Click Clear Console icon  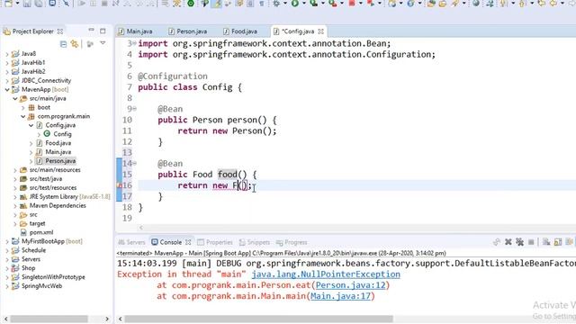[546, 242]
